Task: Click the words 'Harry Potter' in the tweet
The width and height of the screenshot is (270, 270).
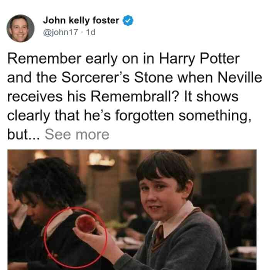Action: coord(199,59)
